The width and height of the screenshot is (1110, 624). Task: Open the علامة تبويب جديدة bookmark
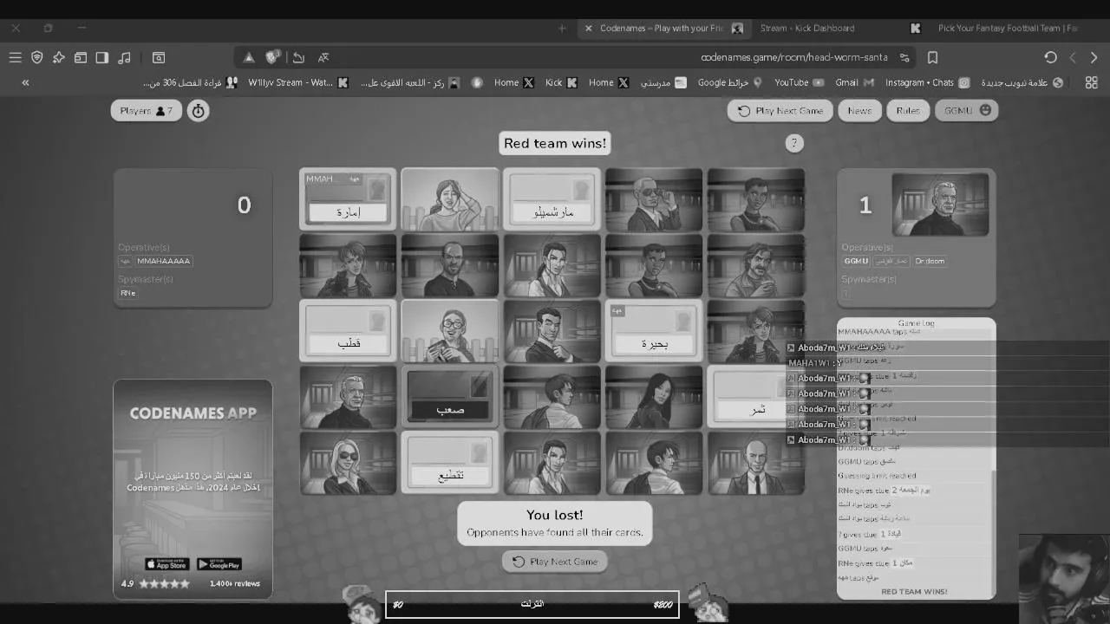(x=1022, y=82)
